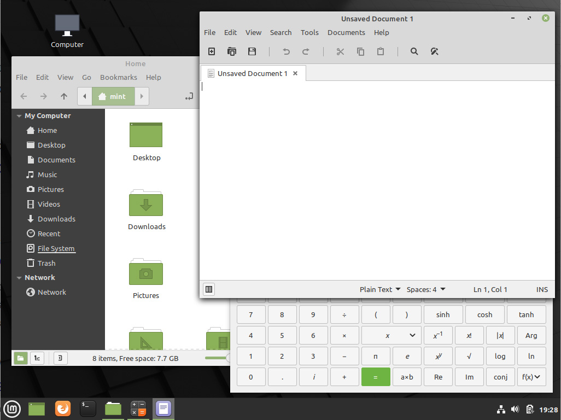Open the Spaces: 4 tab width dropdown

click(x=426, y=289)
